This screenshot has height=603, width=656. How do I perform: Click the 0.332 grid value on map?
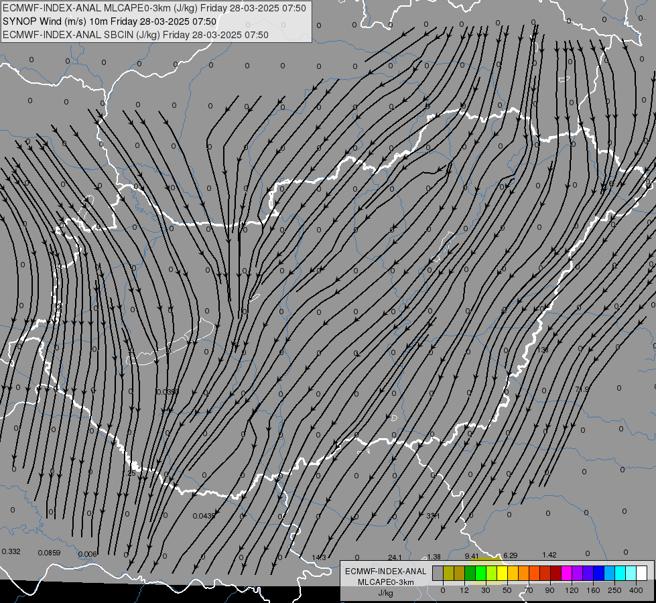tap(11, 551)
